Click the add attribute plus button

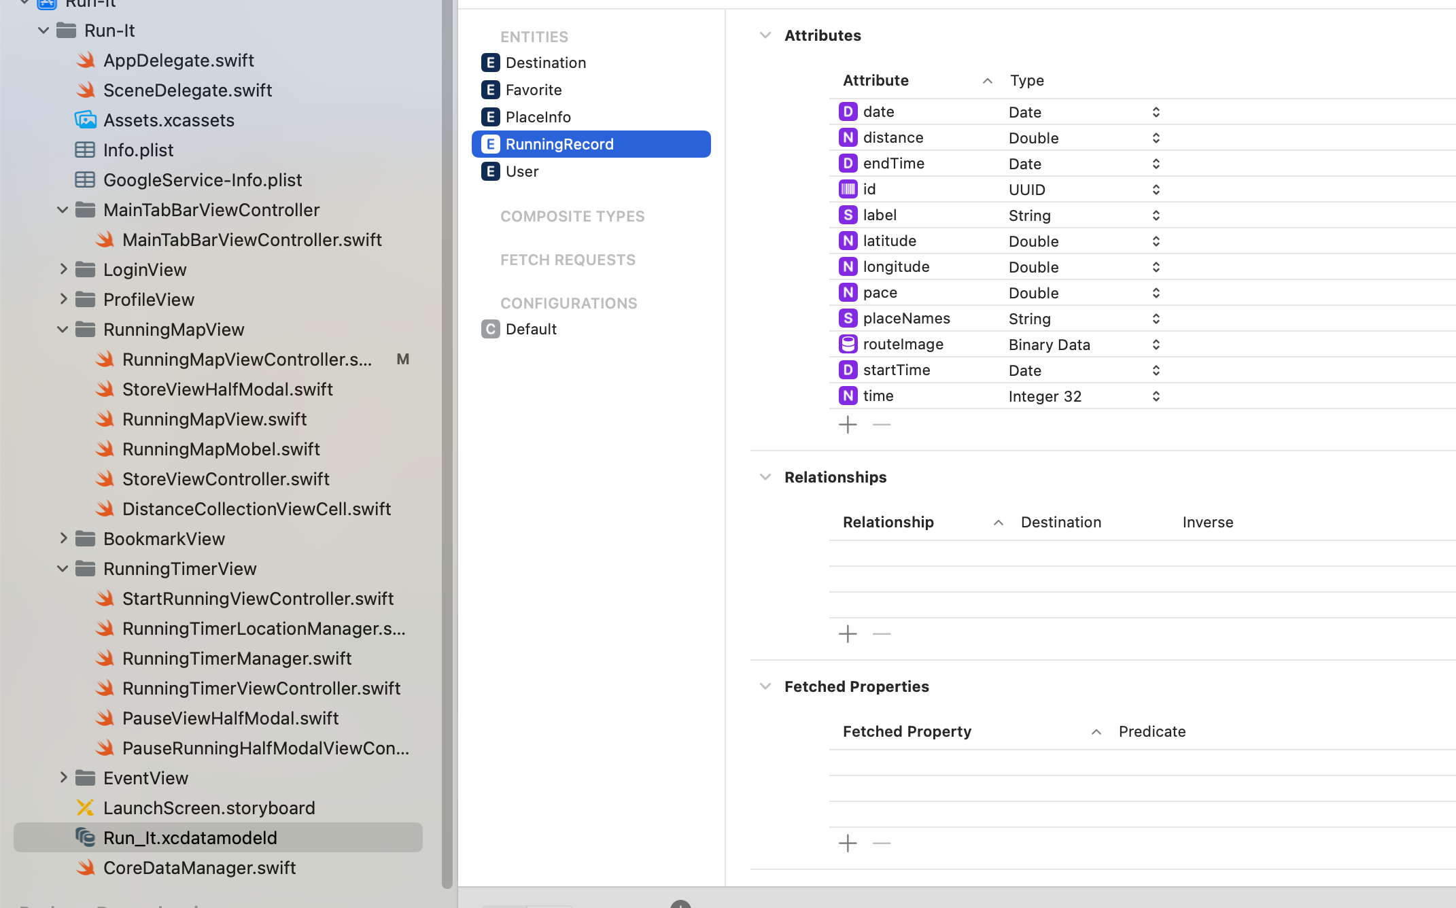click(848, 425)
